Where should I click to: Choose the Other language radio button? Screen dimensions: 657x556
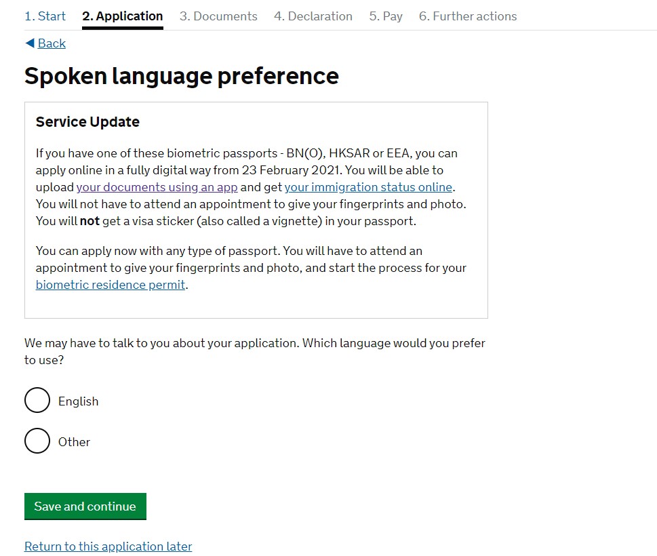(37, 441)
